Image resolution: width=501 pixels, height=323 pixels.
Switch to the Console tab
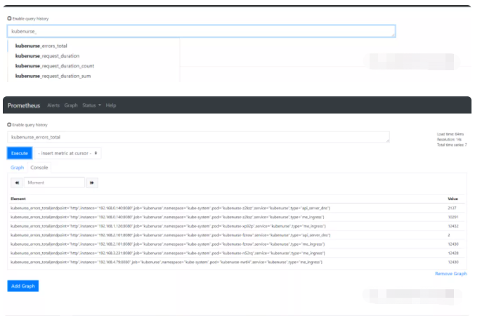point(39,168)
